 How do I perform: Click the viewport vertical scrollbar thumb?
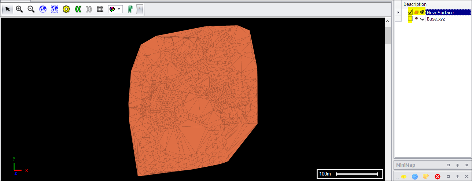coord(388,35)
